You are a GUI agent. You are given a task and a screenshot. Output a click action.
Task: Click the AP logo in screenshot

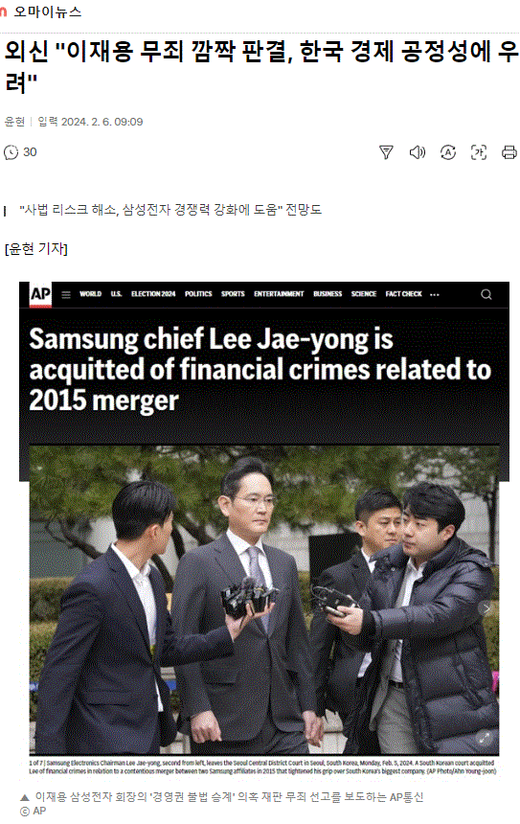click(x=40, y=294)
